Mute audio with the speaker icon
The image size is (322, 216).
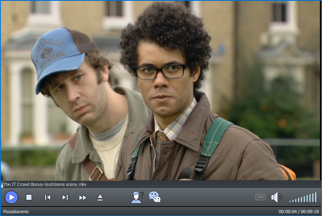276,197
